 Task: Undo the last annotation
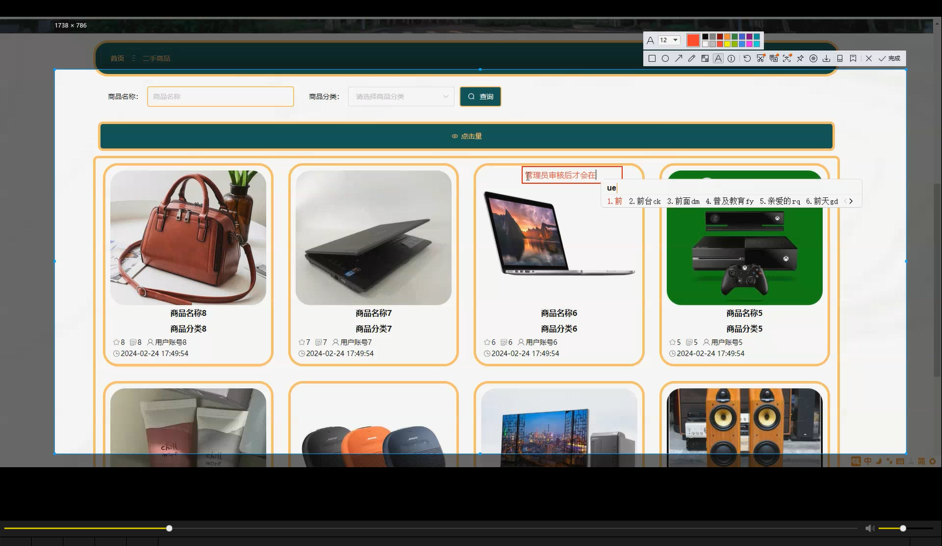[747, 58]
